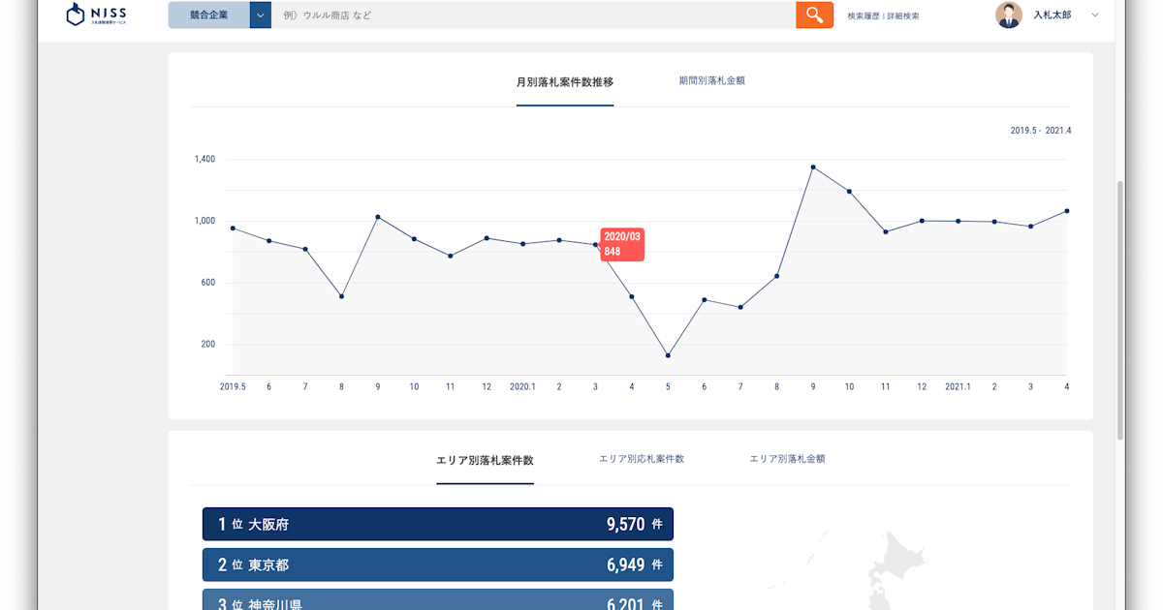Click the user avatar picture
1163x610 pixels.
point(1009,15)
